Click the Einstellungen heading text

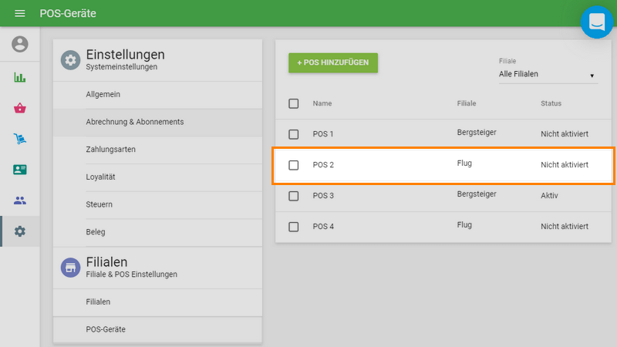125,54
